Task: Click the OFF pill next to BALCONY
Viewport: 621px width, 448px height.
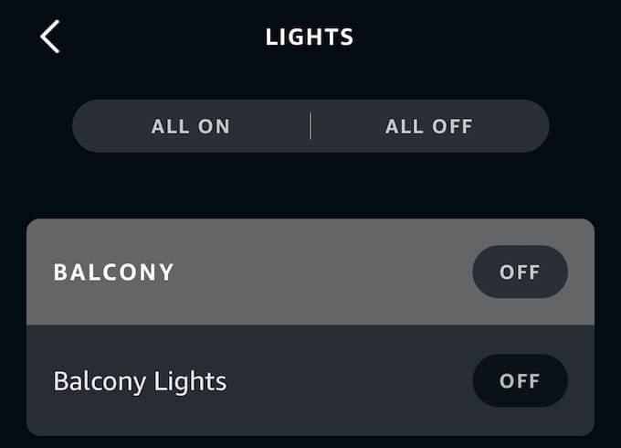Action: point(520,272)
